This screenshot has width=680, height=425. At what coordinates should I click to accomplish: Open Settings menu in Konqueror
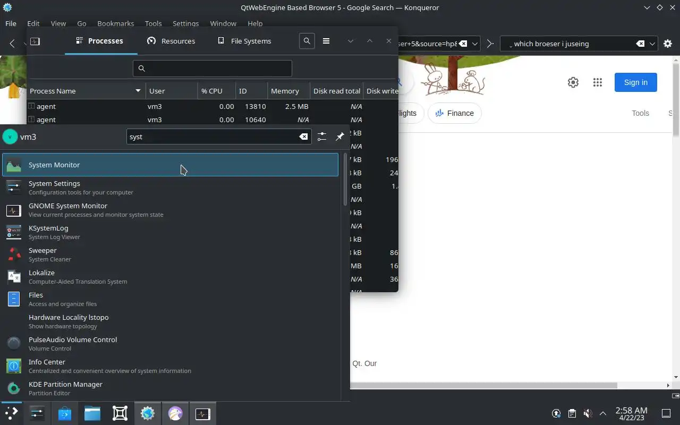point(185,23)
